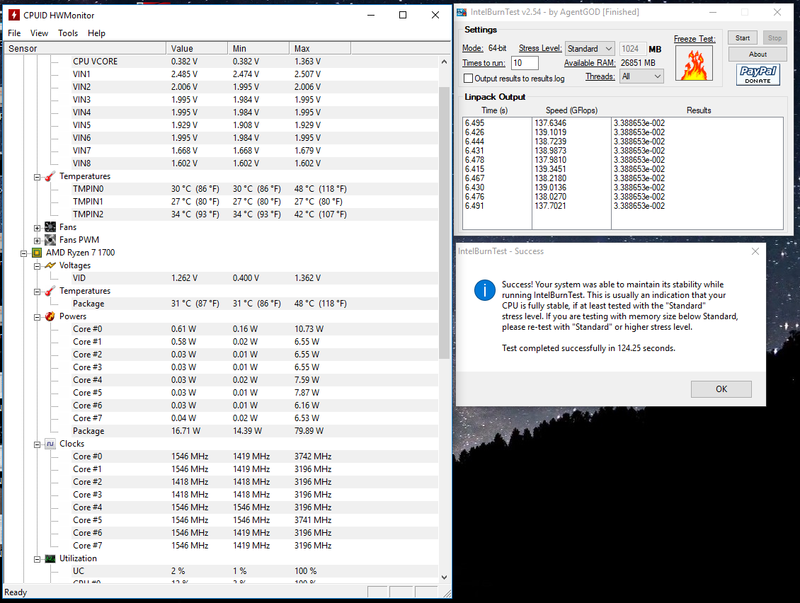Image resolution: width=800 pixels, height=603 pixels.
Task: Click the memory size MB field
Action: coord(633,48)
